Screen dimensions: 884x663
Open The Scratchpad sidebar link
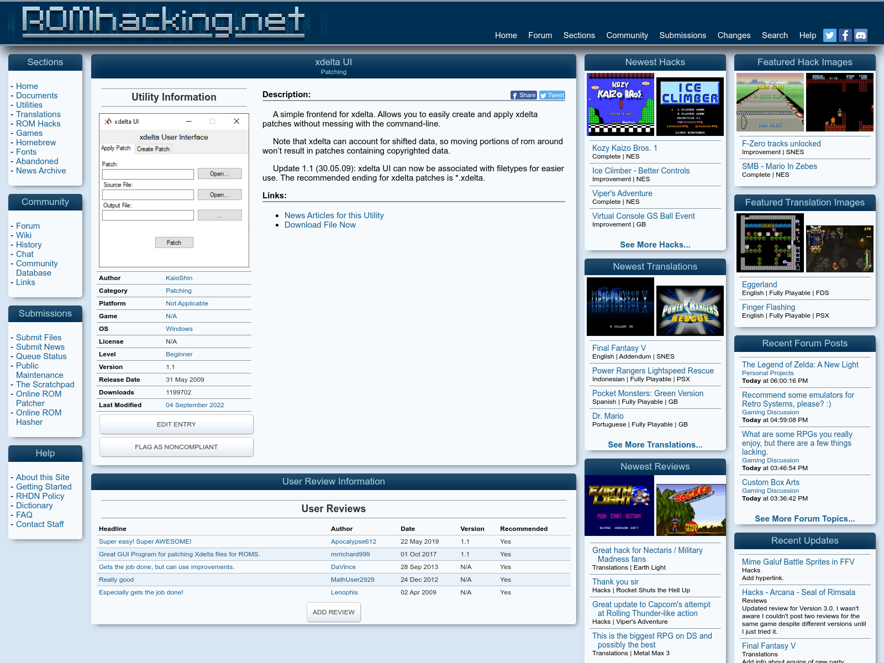point(45,385)
